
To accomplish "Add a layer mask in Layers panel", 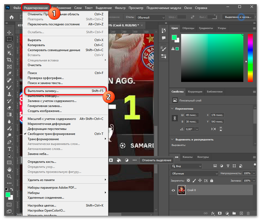I will point(220,213).
